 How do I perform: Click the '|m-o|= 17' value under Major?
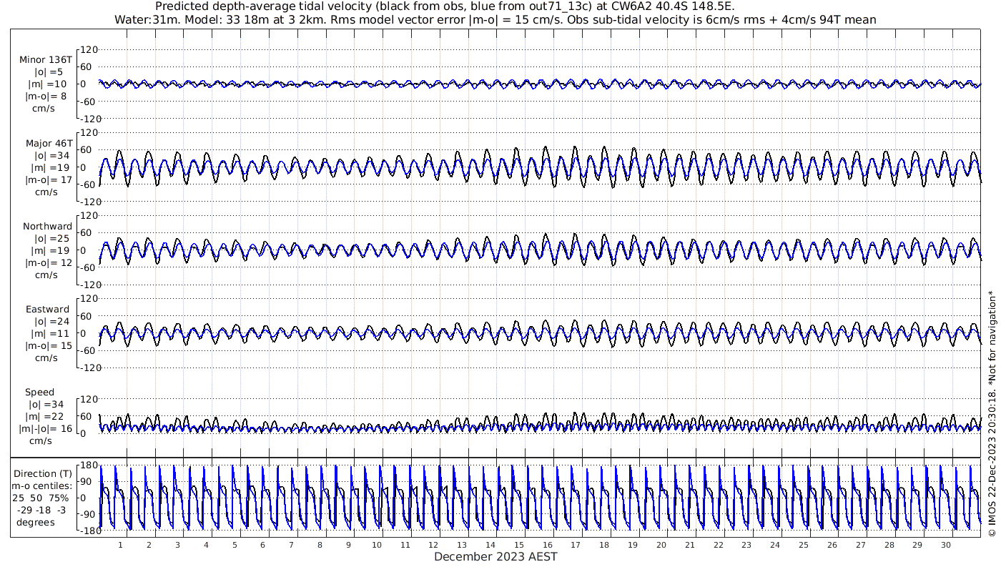[49, 180]
